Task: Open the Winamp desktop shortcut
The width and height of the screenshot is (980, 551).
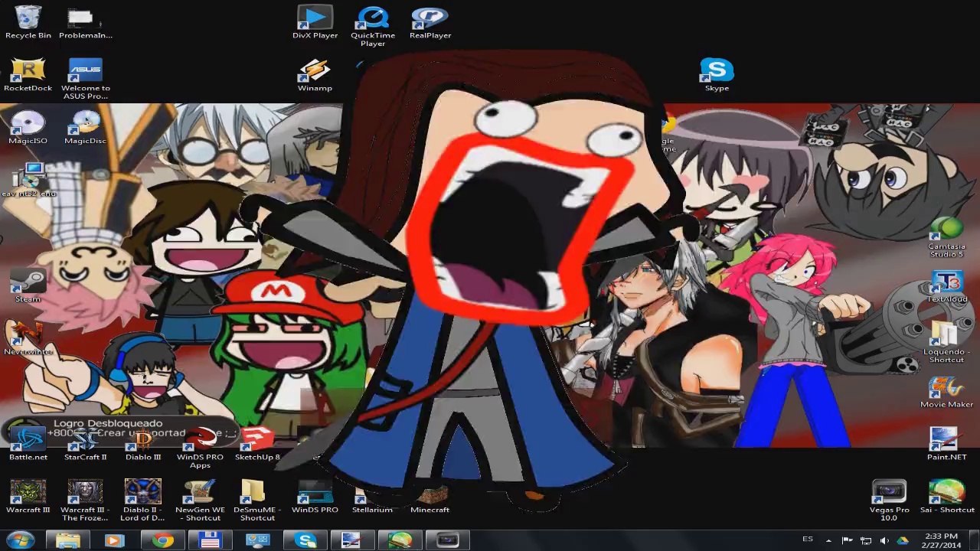Action: click(x=315, y=75)
